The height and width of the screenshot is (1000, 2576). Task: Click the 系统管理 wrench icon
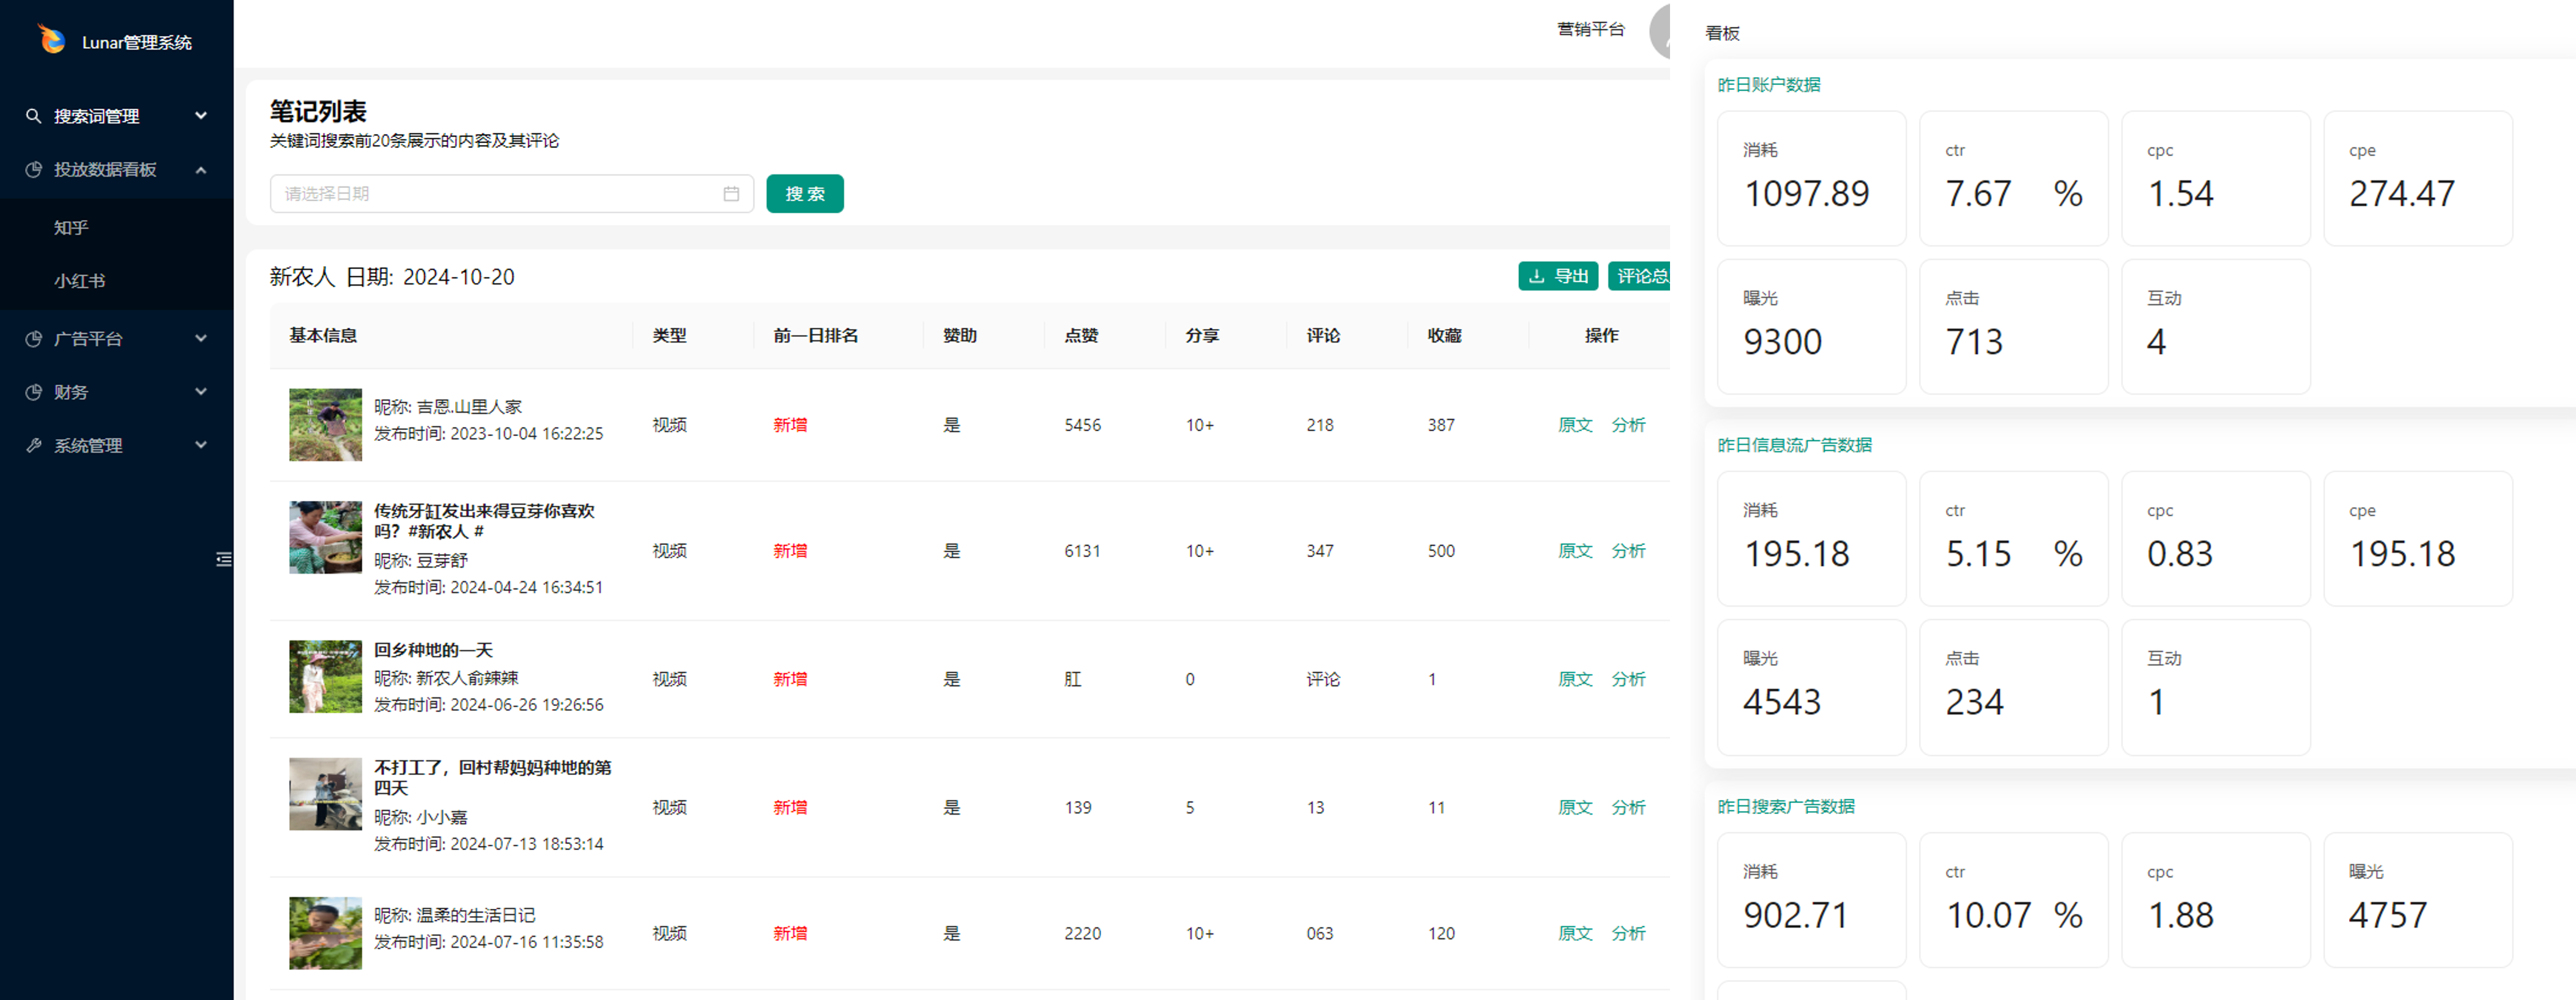[33, 446]
